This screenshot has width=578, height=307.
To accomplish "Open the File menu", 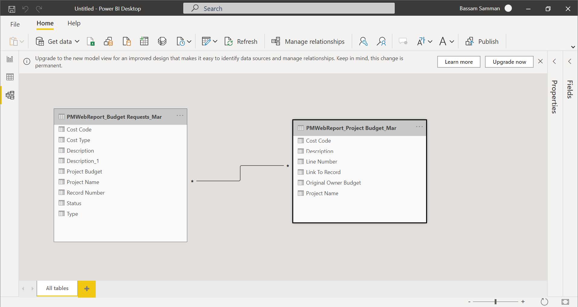I will pyautogui.click(x=15, y=24).
